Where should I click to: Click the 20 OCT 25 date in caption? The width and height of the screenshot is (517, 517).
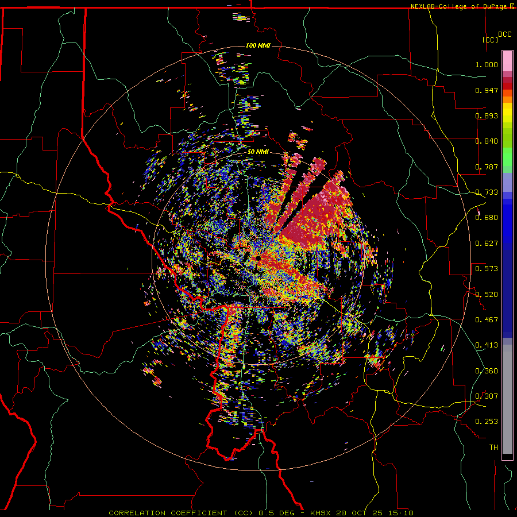(x=359, y=513)
